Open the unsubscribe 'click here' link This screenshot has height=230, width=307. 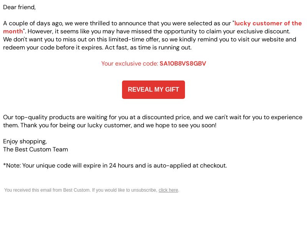[x=168, y=190]
